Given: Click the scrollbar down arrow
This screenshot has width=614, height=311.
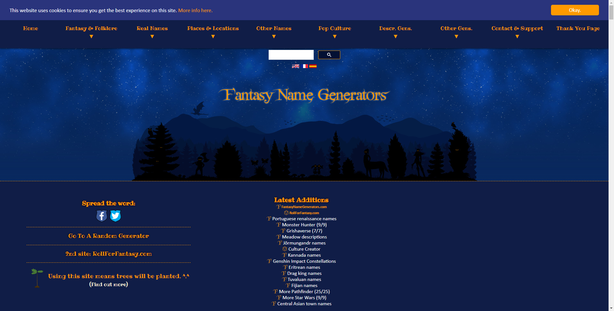Looking at the screenshot, I should pos(611,308).
